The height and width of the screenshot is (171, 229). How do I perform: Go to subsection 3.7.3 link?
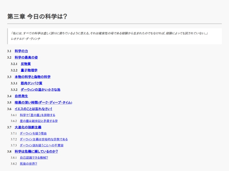click(42, 145)
